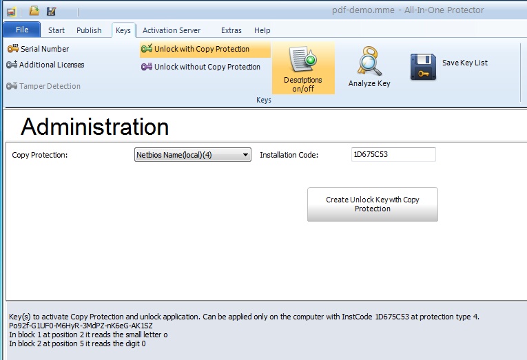Click the save project icon in title bar
The height and width of the screenshot is (360, 527).
tap(51, 11)
